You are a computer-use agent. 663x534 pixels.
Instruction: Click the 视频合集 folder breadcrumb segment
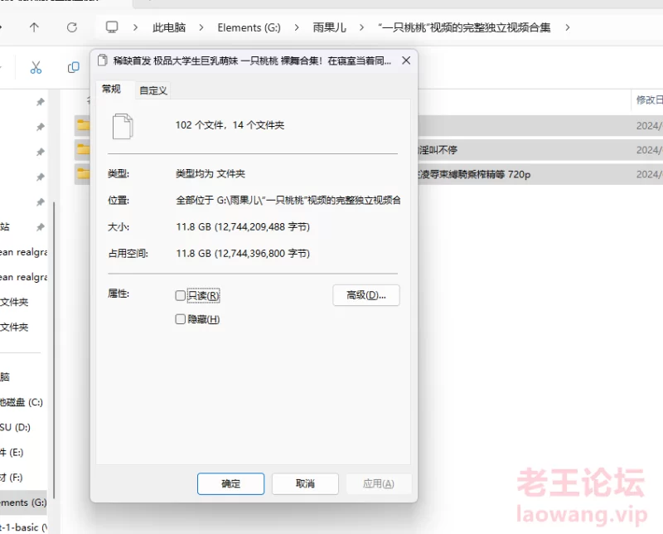(x=464, y=28)
